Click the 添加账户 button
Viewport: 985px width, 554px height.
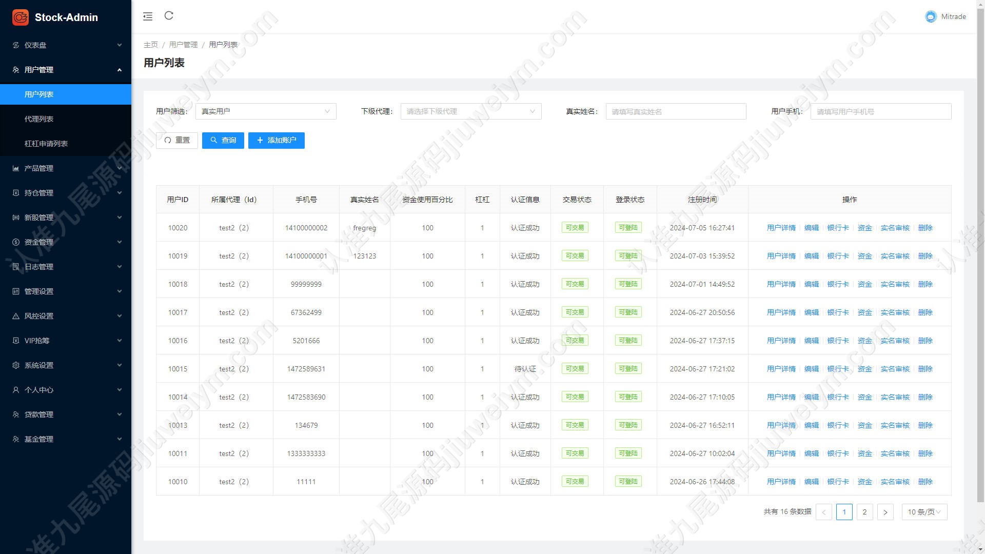[277, 141]
